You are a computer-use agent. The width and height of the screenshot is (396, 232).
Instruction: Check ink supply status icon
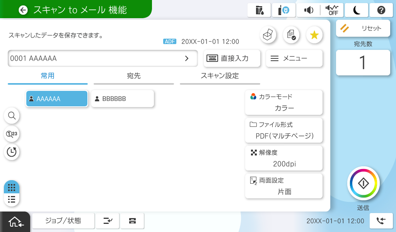(259, 10)
